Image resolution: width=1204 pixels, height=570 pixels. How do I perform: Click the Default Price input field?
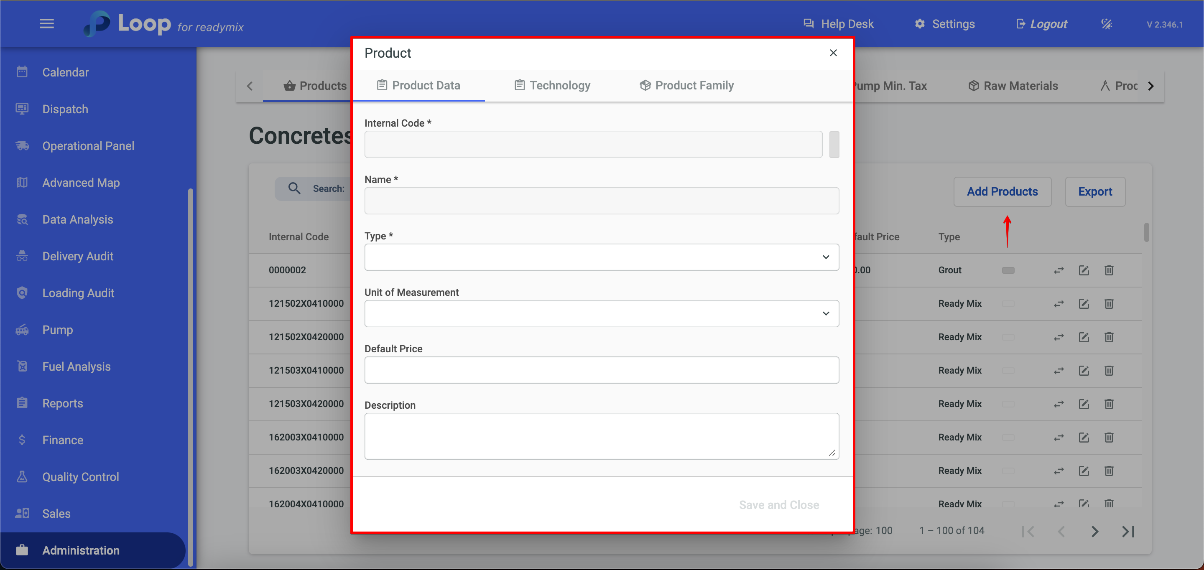[x=601, y=370]
